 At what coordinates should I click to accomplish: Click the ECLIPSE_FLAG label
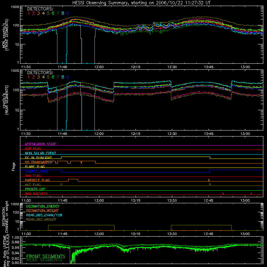point(36,171)
